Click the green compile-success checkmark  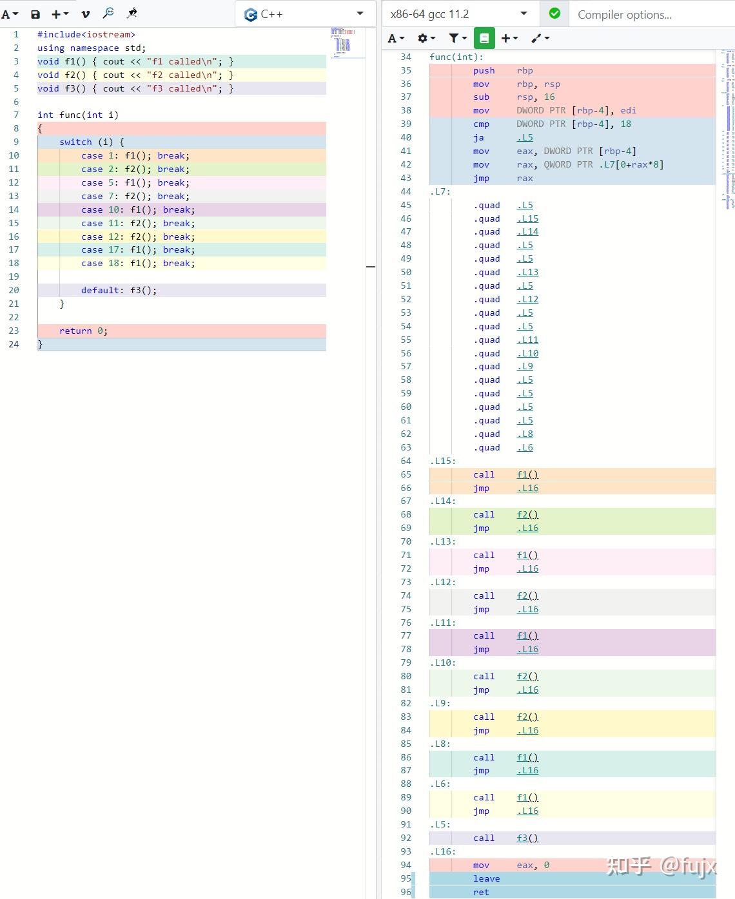tap(554, 14)
